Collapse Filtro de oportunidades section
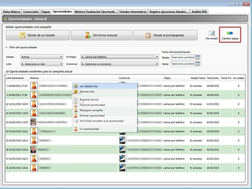252x189 pixels. coord(7,47)
